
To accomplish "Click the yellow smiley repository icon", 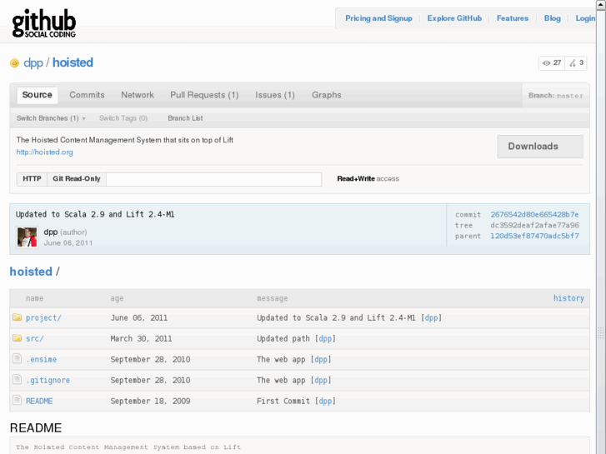I will click(14, 63).
